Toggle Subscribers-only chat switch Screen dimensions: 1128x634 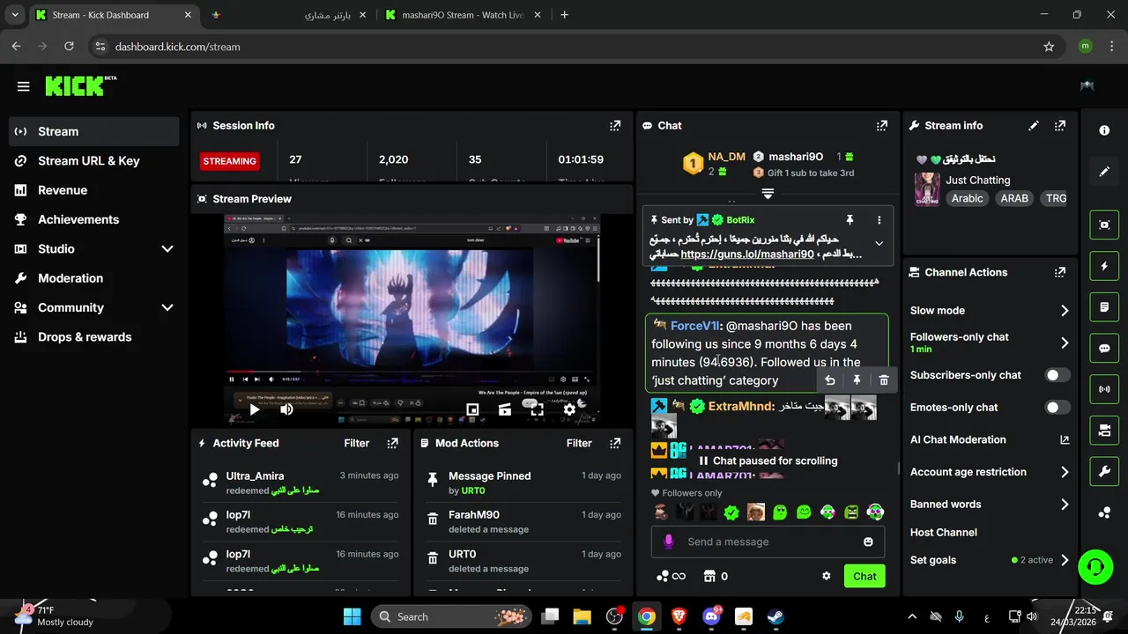[x=1057, y=375]
